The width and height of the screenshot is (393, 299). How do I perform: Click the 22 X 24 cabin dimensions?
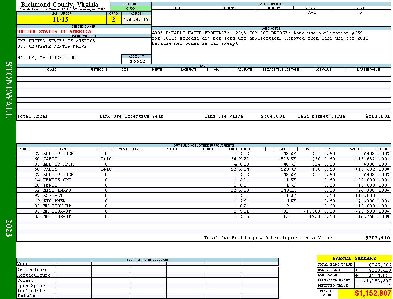(240, 169)
